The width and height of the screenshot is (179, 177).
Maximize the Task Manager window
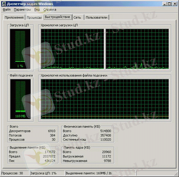pos(169,4)
